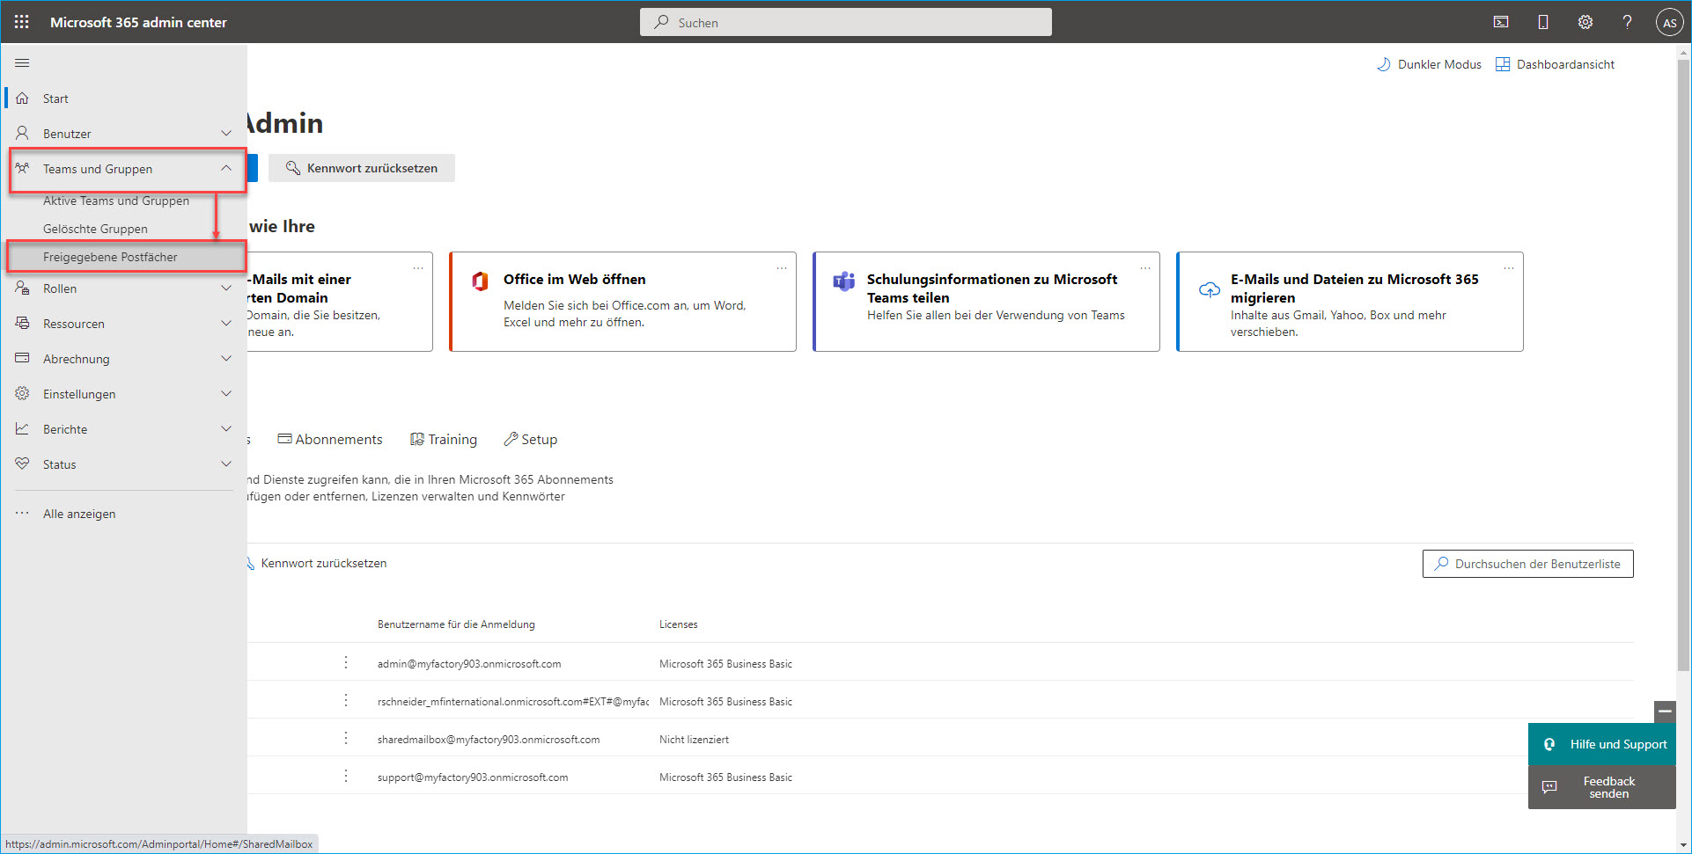This screenshot has width=1692, height=854.
Task: Click the settings gear icon in header
Action: coord(1585,22)
